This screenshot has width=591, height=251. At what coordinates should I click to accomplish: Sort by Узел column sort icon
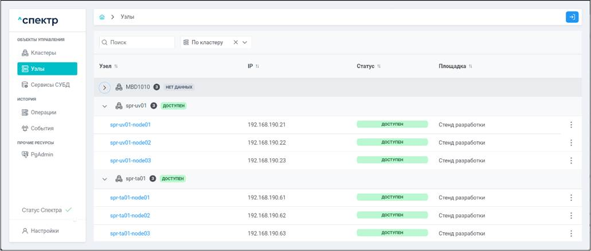[x=116, y=66]
